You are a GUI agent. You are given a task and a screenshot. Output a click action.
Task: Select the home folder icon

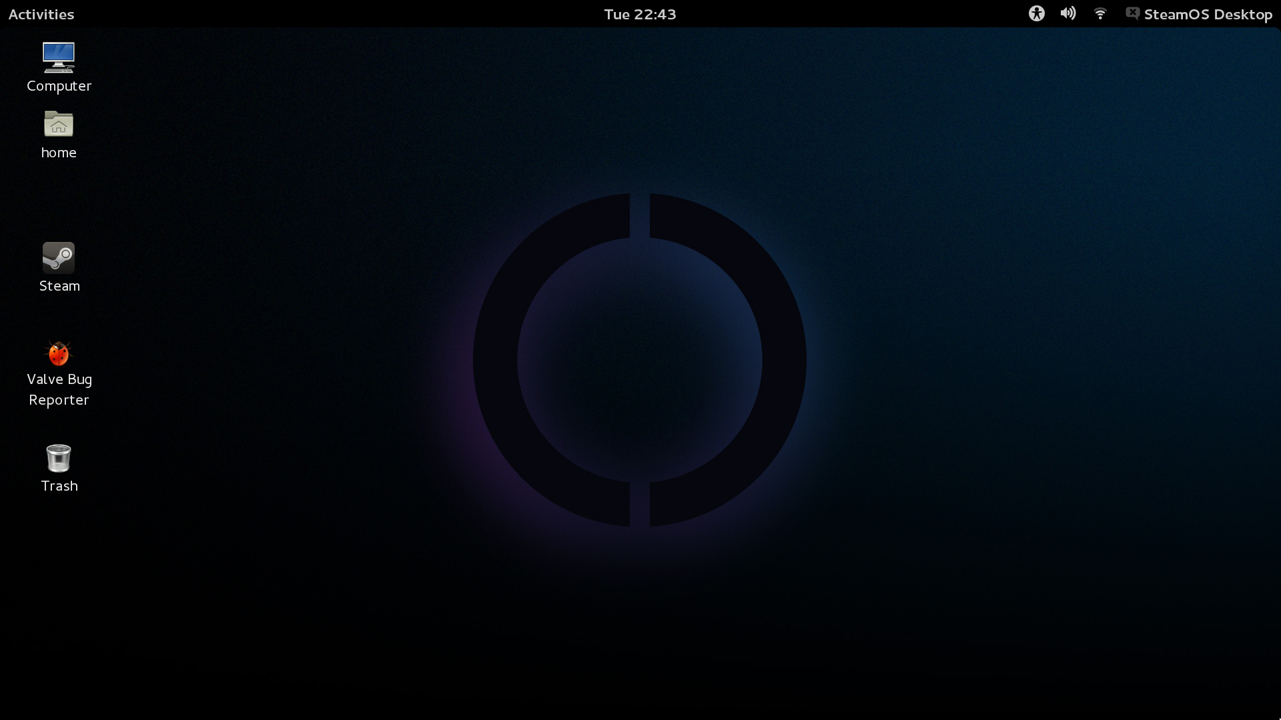click(x=59, y=124)
